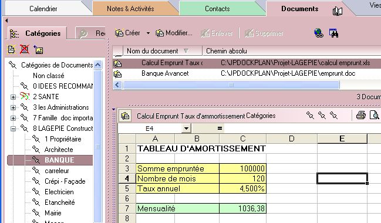This screenshot has height=223, width=381.
Task: Click the disabled Enlever button
Action: click(217, 33)
